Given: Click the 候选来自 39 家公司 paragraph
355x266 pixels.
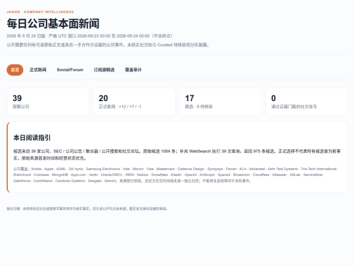Looking at the screenshot, I should [177, 154].
